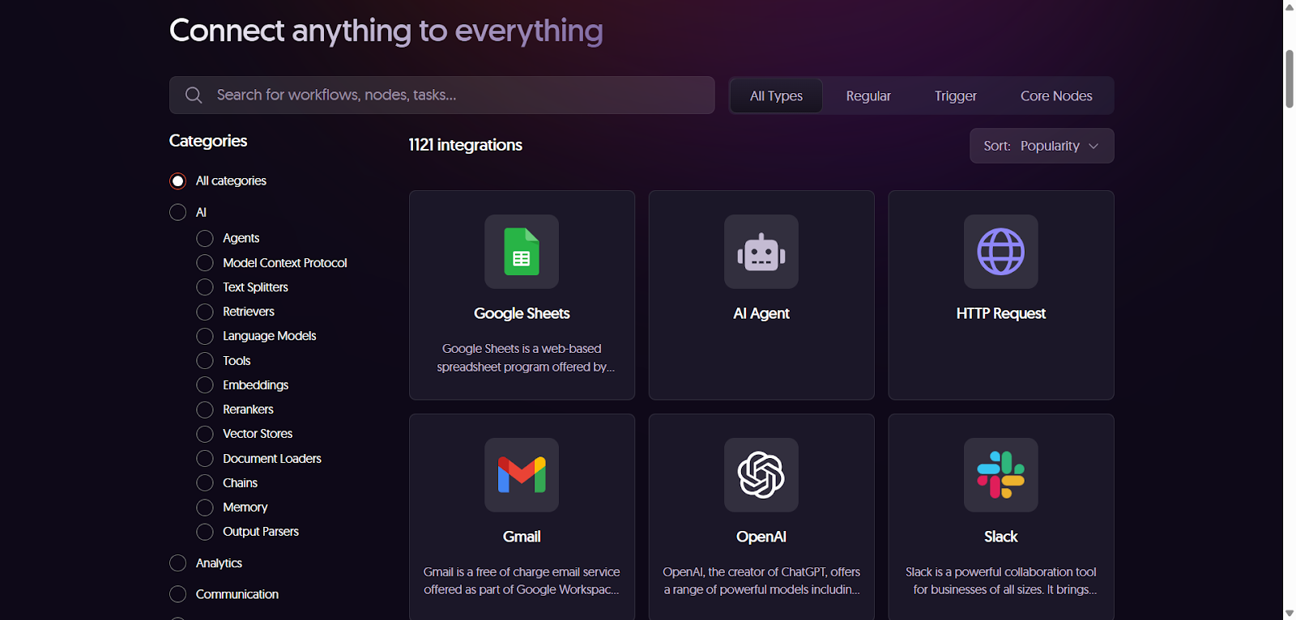Switch to the Core Nodes tab
Image resolution: width=1296 pixels, height=620 pixels.
click(1056, 96)
